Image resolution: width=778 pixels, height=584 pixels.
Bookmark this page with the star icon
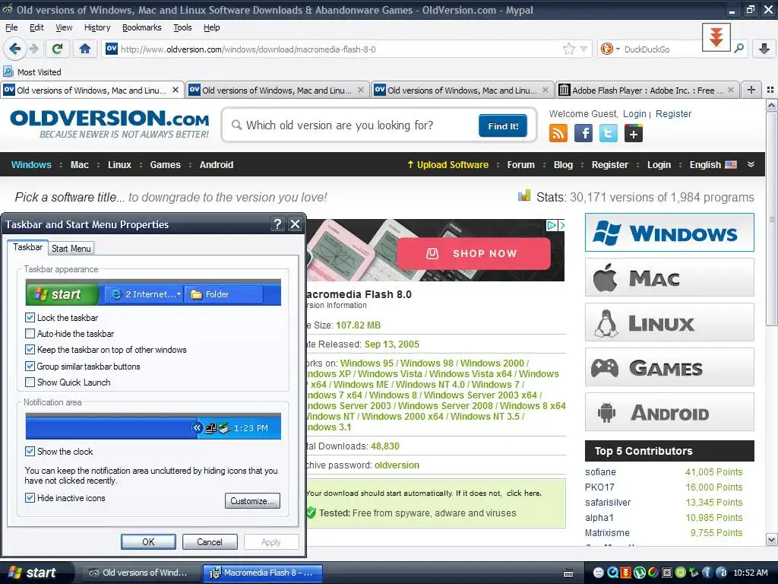pyautogui.click(x=568, y=49)
